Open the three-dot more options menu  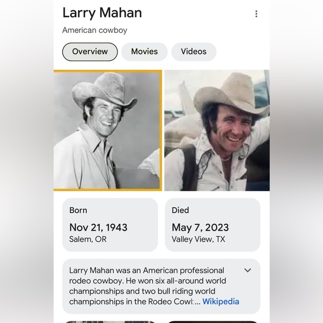pos(256,14)
